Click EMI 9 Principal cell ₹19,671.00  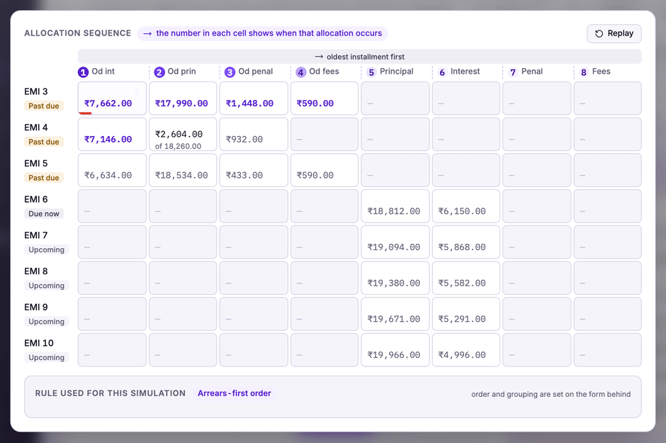click(x=395, y=314)
